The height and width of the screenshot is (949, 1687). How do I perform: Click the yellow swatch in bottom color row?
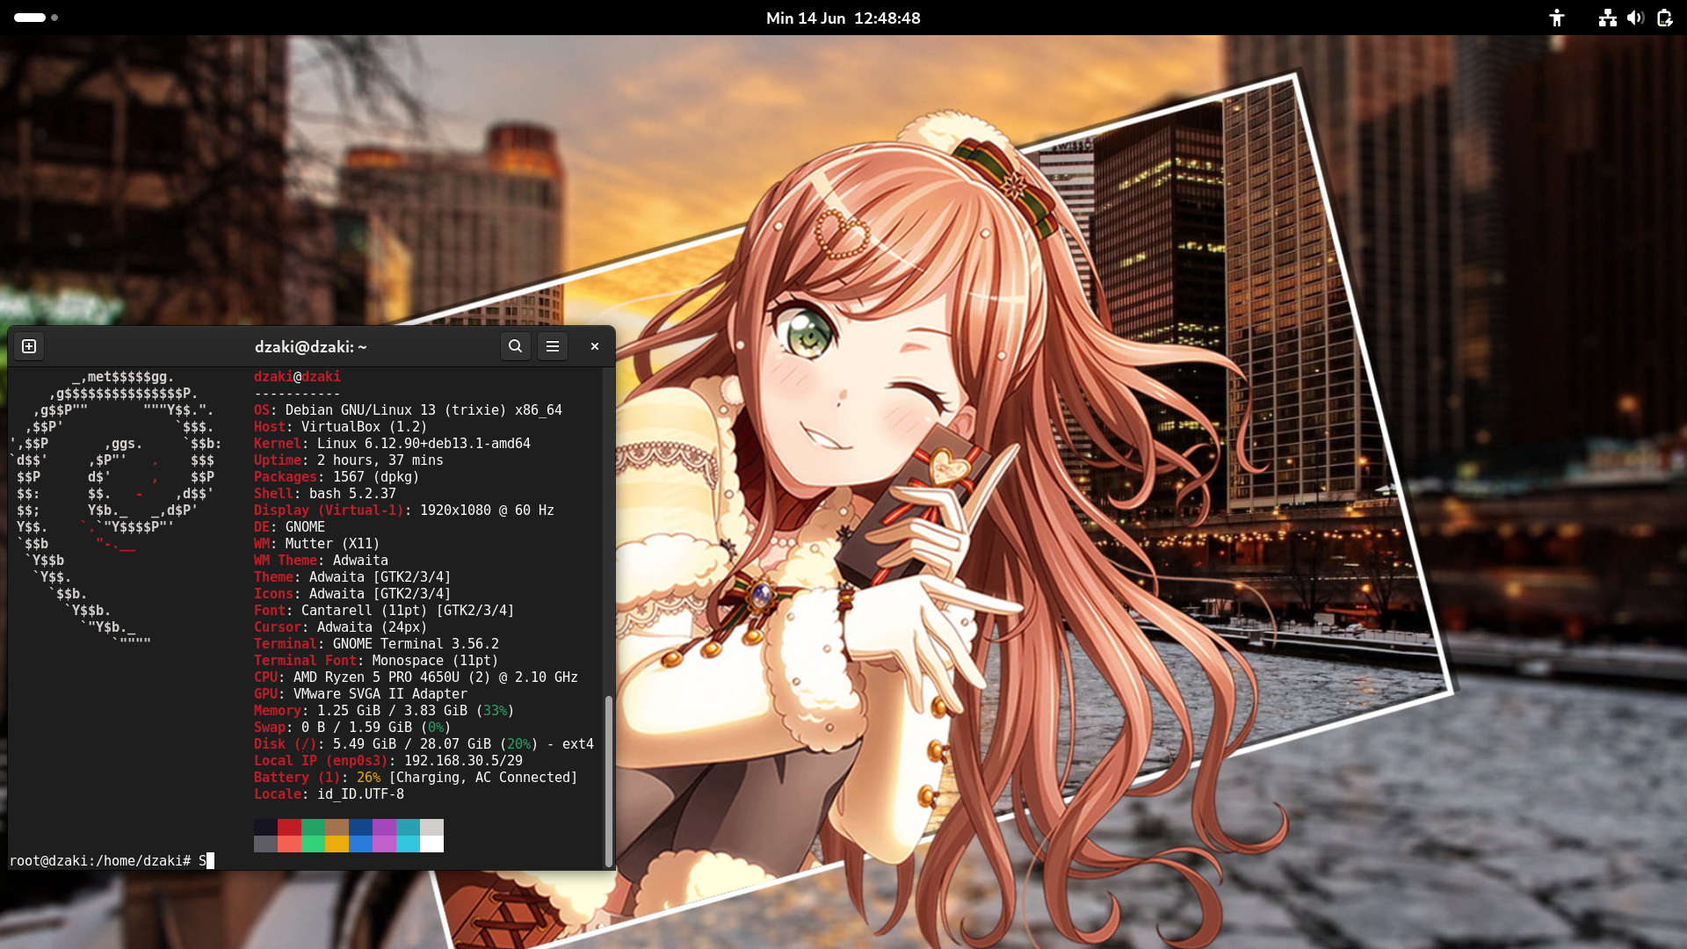pyautogui.click(x=337, y=844)
